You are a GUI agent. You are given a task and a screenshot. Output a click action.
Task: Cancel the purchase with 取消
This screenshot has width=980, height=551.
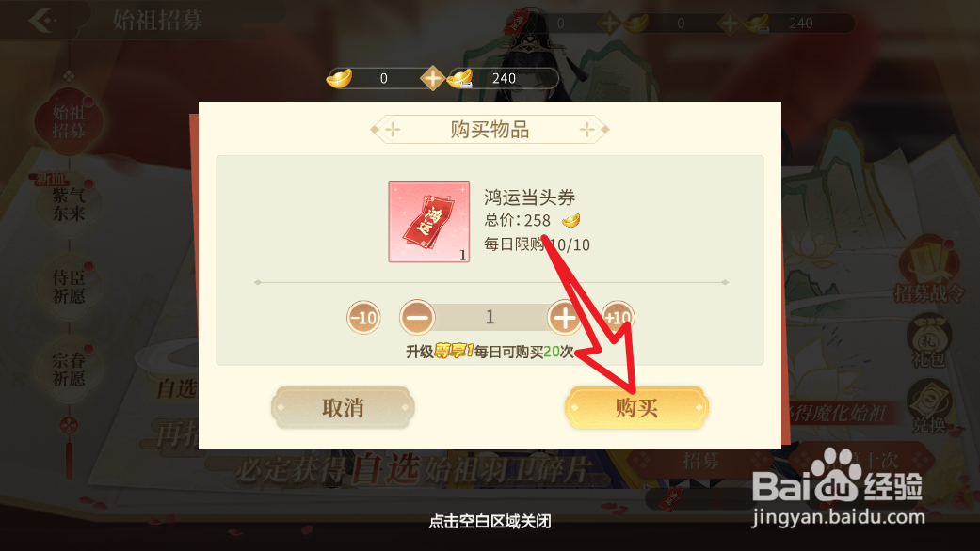343,408
